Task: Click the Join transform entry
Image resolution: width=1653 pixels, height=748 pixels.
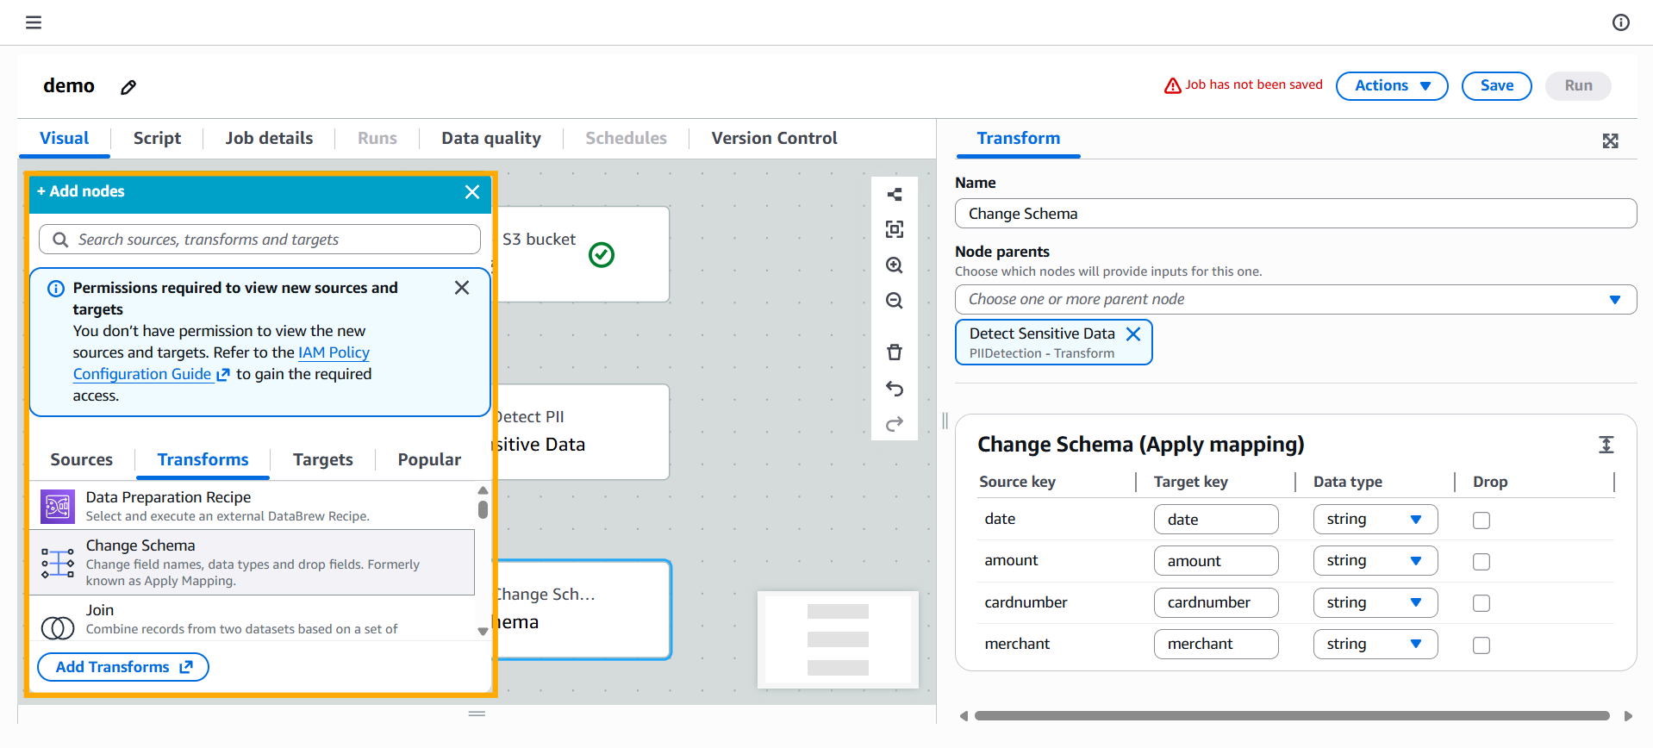Action: [252, 619]
